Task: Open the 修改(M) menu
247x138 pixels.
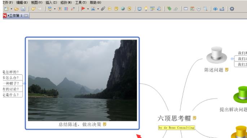Action: 66,3
